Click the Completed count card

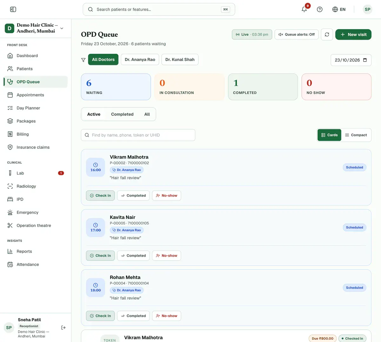tap(263, 87)
